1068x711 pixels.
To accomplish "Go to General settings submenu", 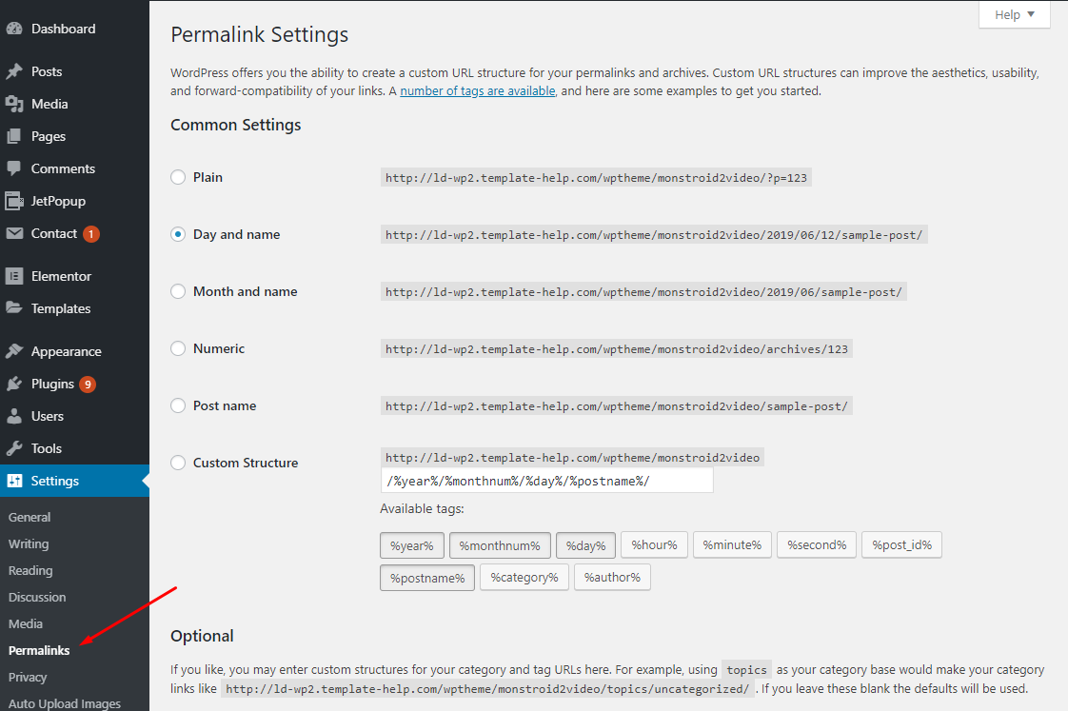I will coord(30,517).
